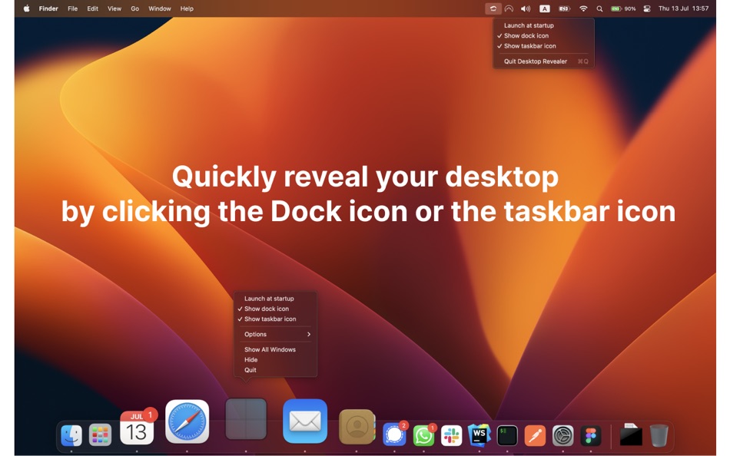Enable Launch at startup
This screenshot has height=456, width=730.
(268, 299)
